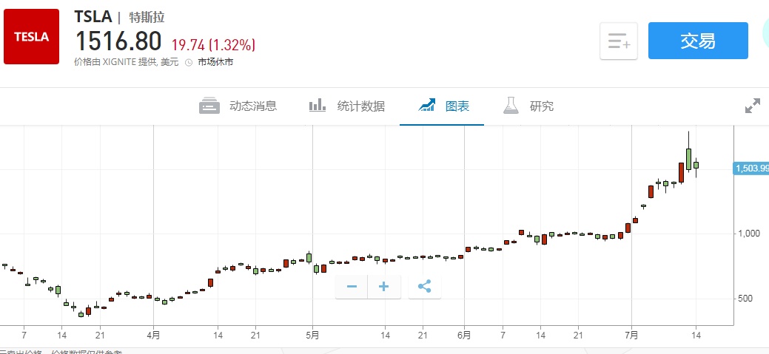Click the rising chart icon of 图表 tab

point(426,105)
